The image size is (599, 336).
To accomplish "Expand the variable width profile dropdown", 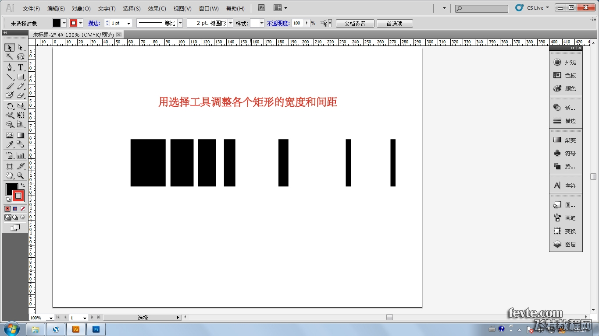I will point(180,23).
